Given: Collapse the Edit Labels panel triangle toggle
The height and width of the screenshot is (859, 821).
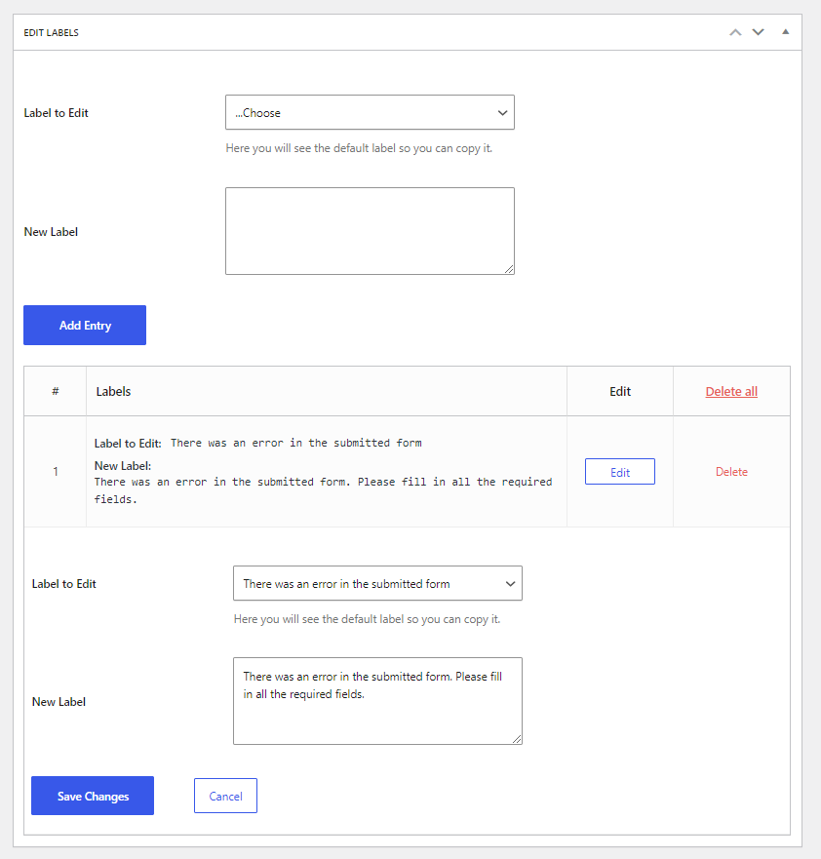Looking at the screenshot, I should pos(785,32).
